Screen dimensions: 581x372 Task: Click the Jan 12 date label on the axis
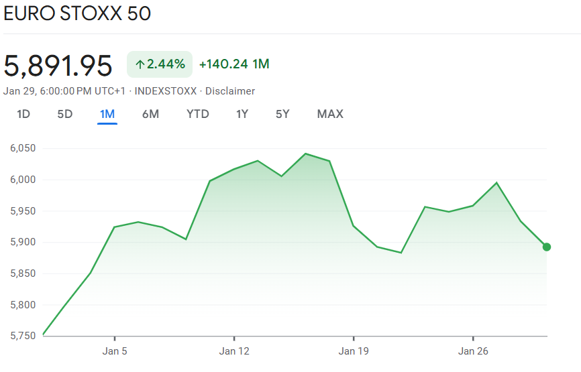(x=233, y=351)
